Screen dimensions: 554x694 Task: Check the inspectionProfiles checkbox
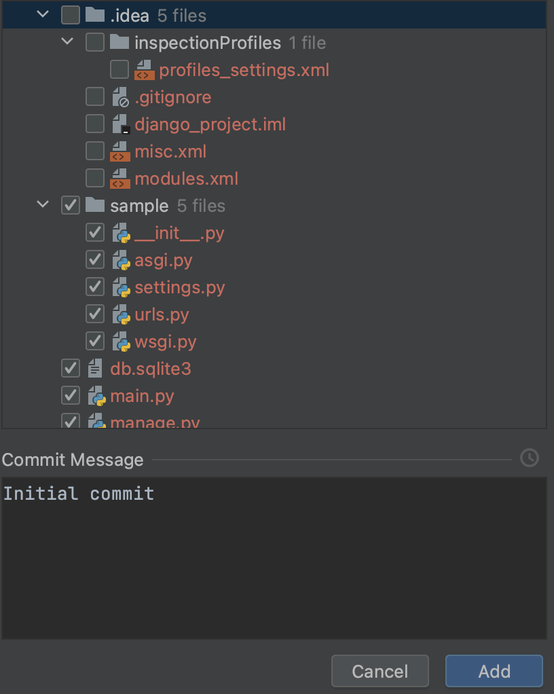click(x=94, y=43)
